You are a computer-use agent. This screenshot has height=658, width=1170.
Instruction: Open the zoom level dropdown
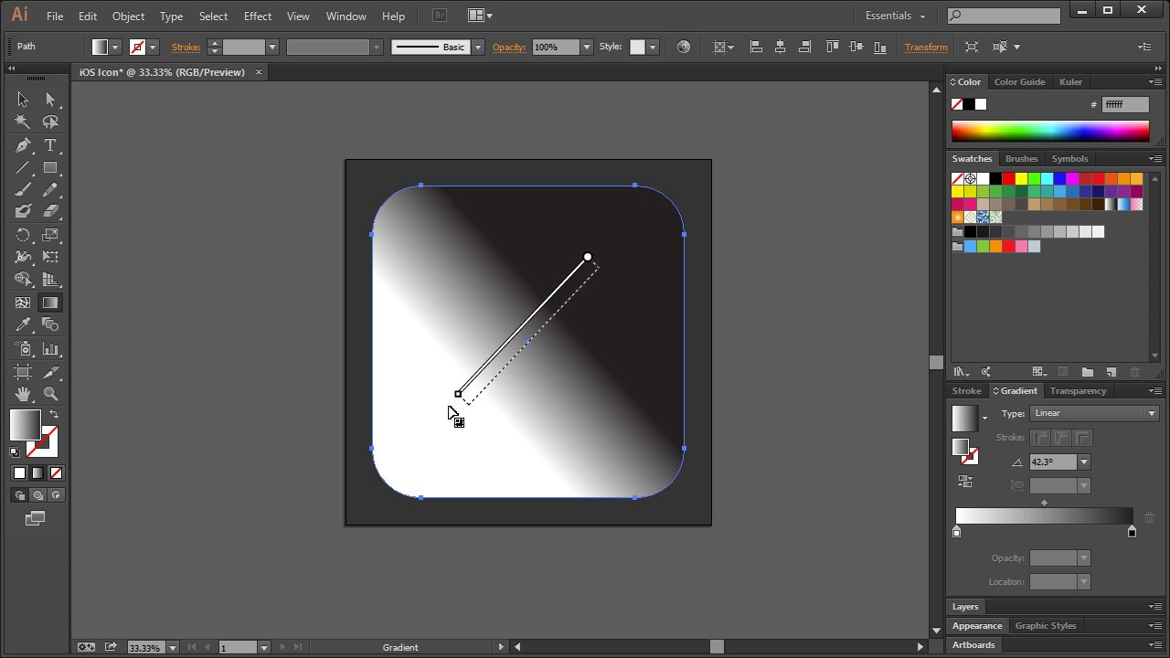pos(172,647)
